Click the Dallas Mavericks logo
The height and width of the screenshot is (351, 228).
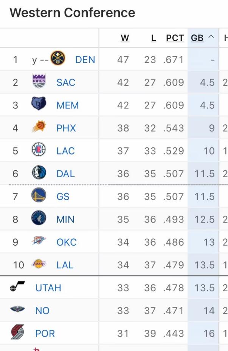click(39, 173)
